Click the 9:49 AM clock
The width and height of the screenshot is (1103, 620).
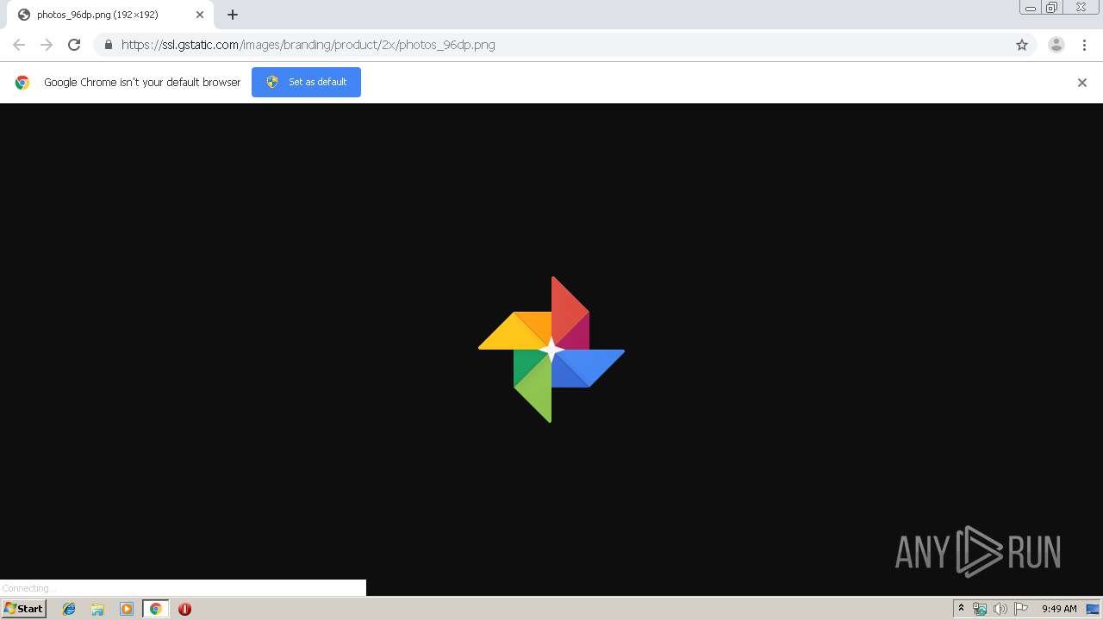coord(1059,609)
